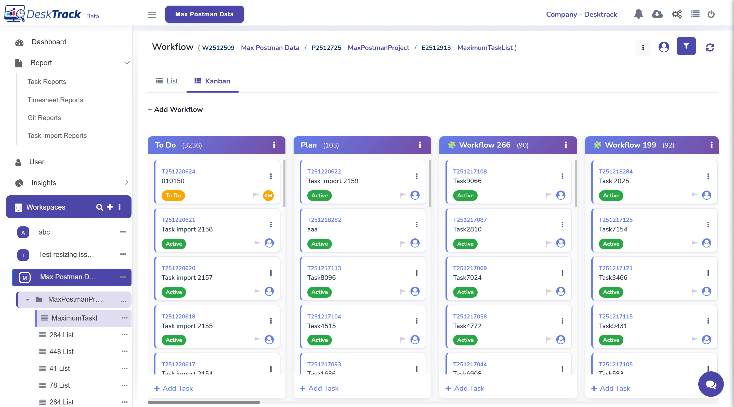Collapse the MaxPostmanPr… folder caret
This screenshot has width=734, height=407.
[x=27, y=299]
